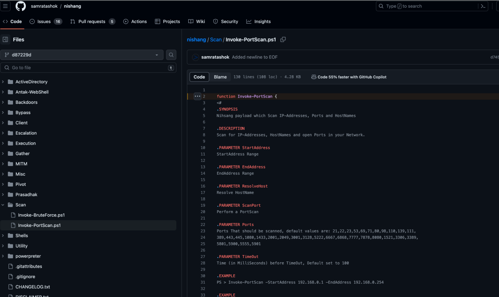499x297 pixels.
Task: Open the line 2 ellipsis actions menu
Action: point(197,96)
